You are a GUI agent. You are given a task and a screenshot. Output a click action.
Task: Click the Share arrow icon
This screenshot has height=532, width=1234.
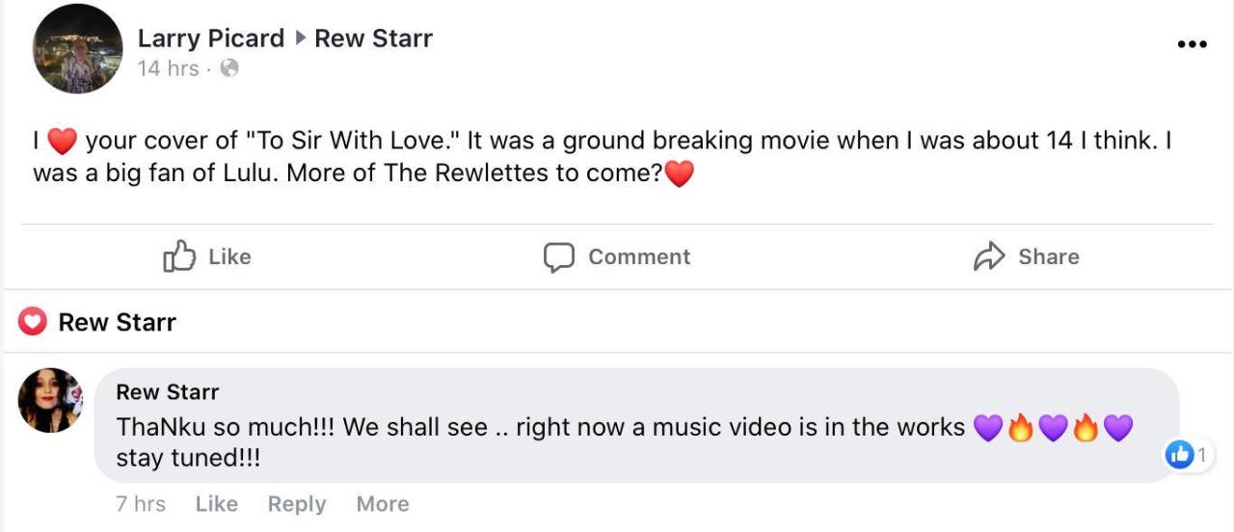coord(989,256)
